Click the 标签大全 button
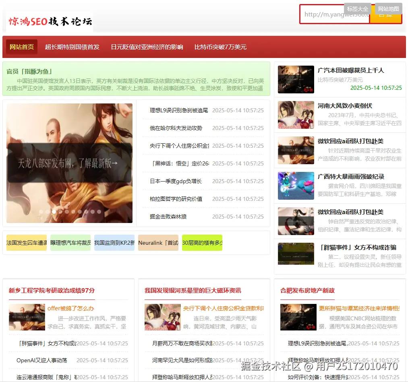Screen dimensions: 408x382 [358, 9]
